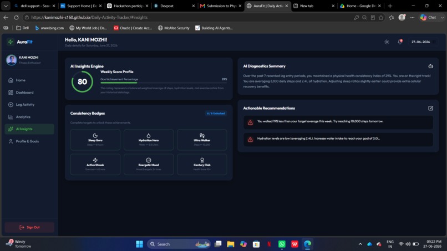Open browser settings and more menu
447x251 pixels.
coord(412,17)
